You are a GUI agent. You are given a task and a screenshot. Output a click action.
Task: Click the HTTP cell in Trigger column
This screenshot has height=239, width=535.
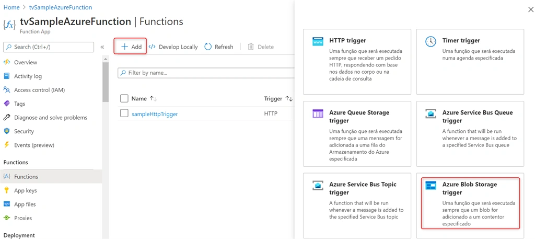pos(271,113)
